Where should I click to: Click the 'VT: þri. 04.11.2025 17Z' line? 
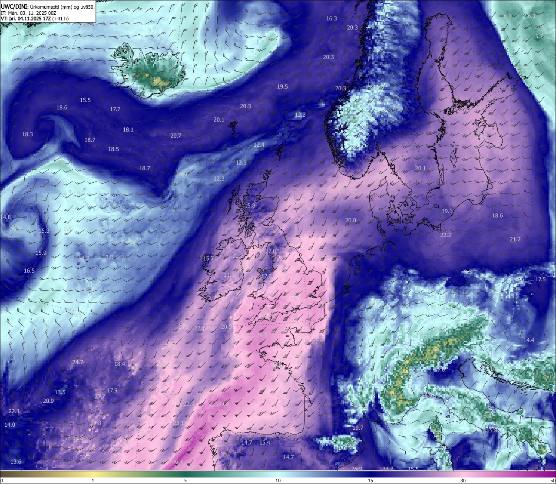pyautogui.click(x=36, y=19)
